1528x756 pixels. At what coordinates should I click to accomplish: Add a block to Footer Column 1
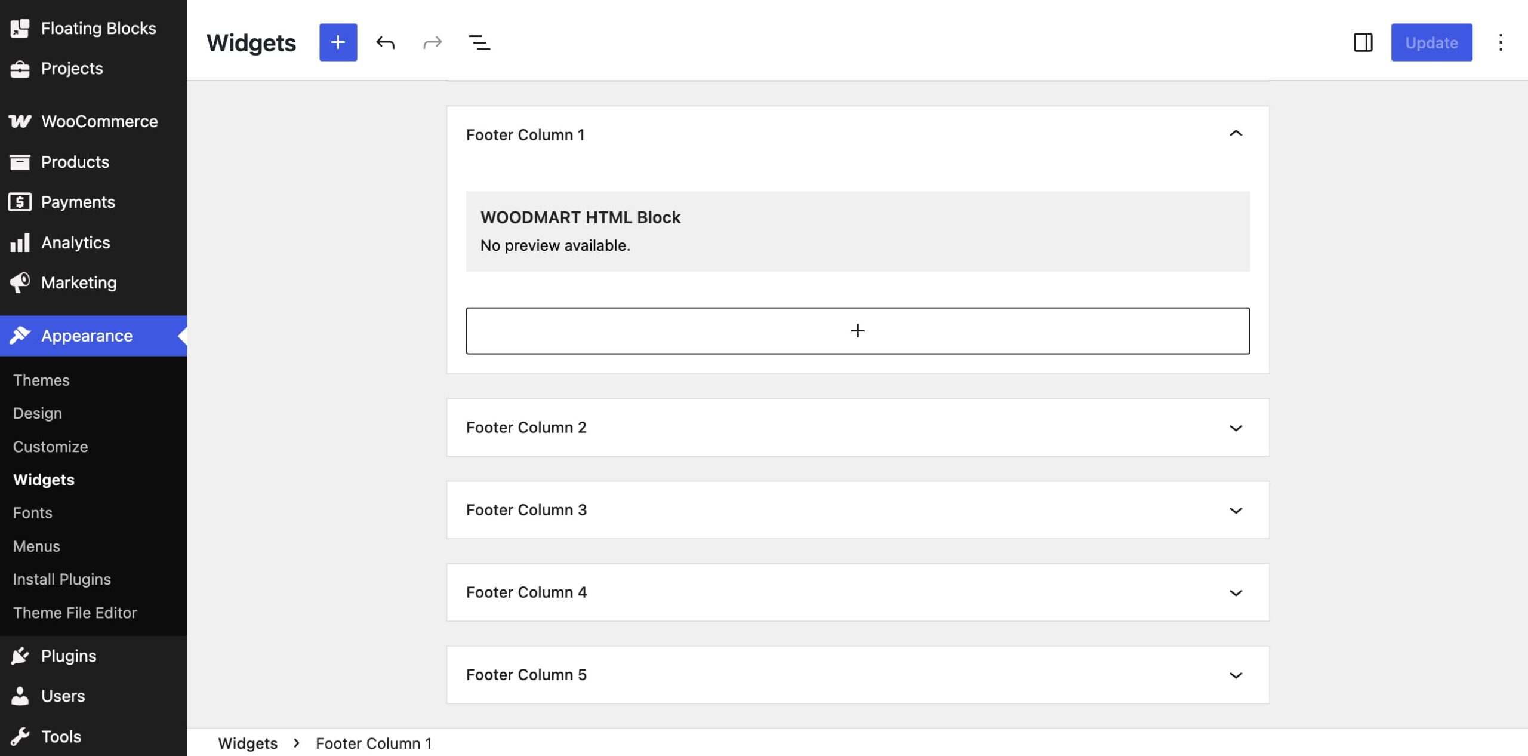coord(858,331)
